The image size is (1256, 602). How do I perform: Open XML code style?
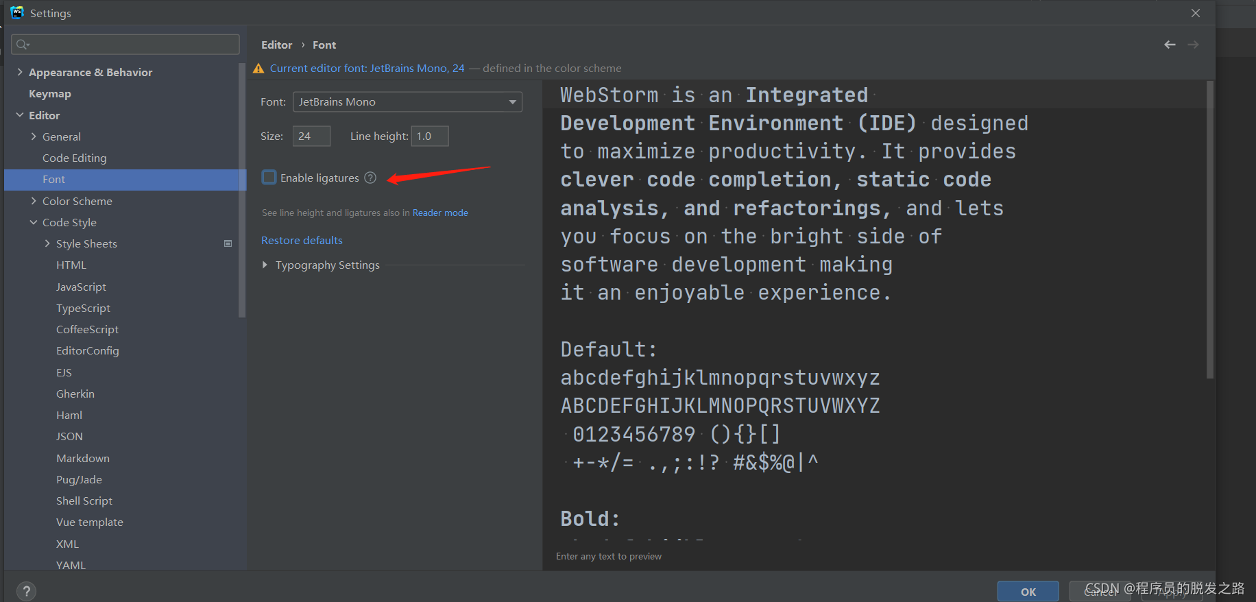67,544
